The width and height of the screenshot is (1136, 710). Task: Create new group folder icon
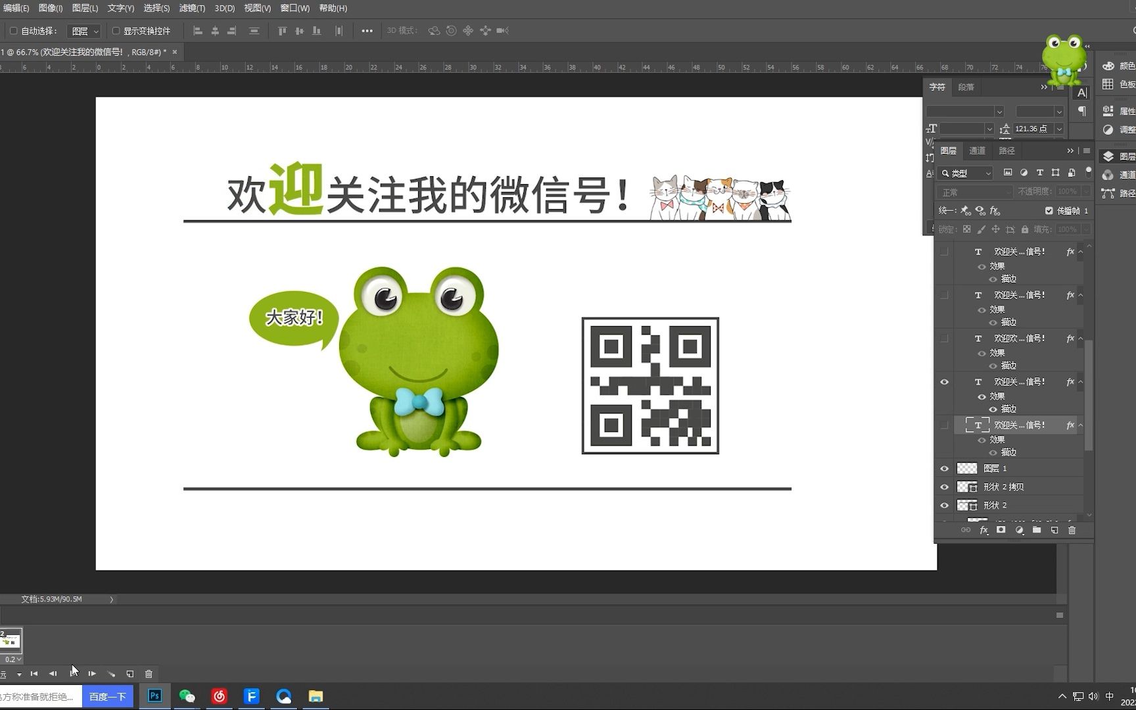(x=1037, y=530)
